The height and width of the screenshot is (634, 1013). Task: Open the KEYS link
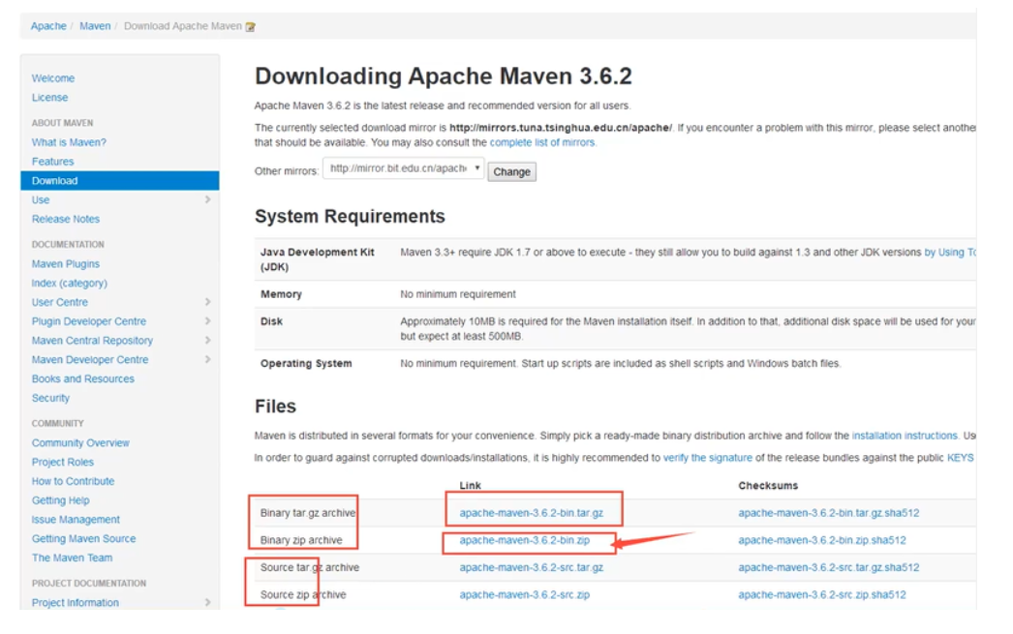click(x=960, y=458)
